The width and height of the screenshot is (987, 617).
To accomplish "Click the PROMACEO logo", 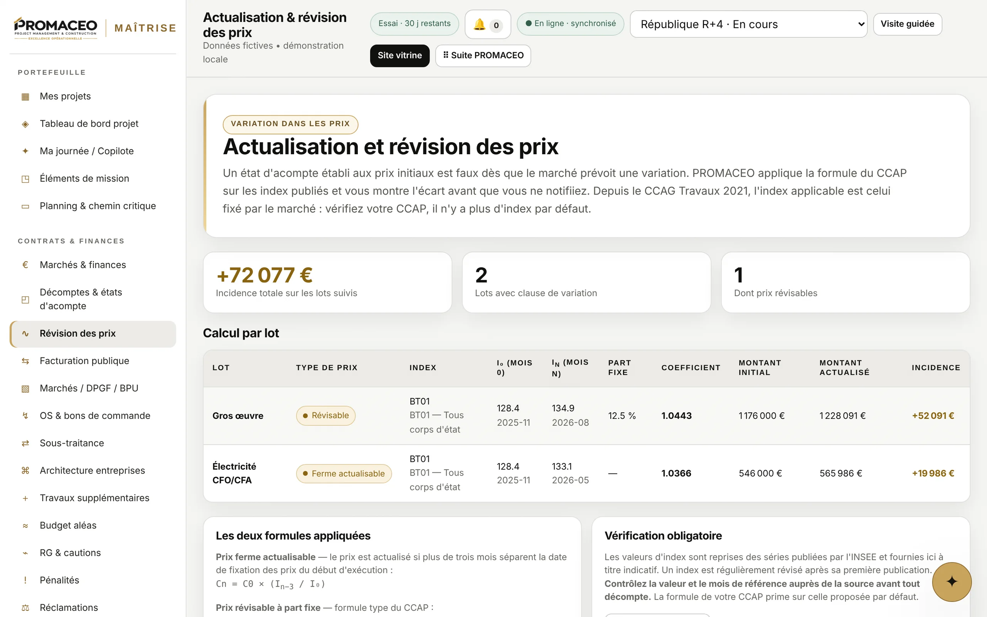I will (56, 28).
